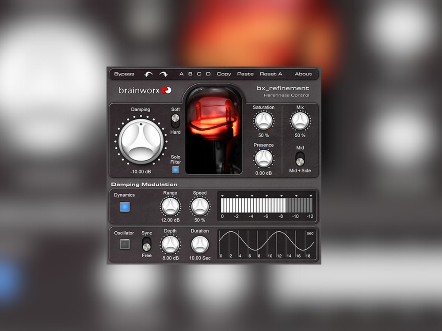The height and width of the screenshot is (331, 442).
Task: Click the Range knob in Damping Modulation
Action: click(169, 206)
